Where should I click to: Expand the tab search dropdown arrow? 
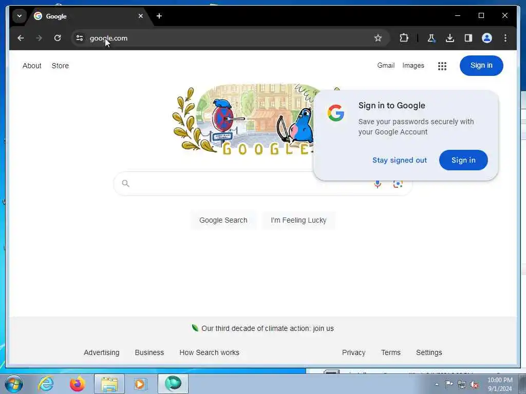20,16
